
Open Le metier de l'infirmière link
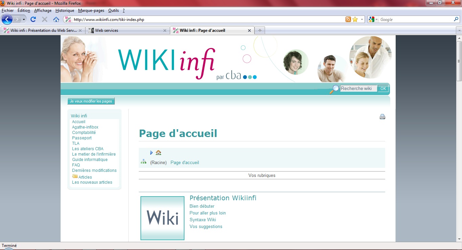pyautogui.click(x=94, y=154)
